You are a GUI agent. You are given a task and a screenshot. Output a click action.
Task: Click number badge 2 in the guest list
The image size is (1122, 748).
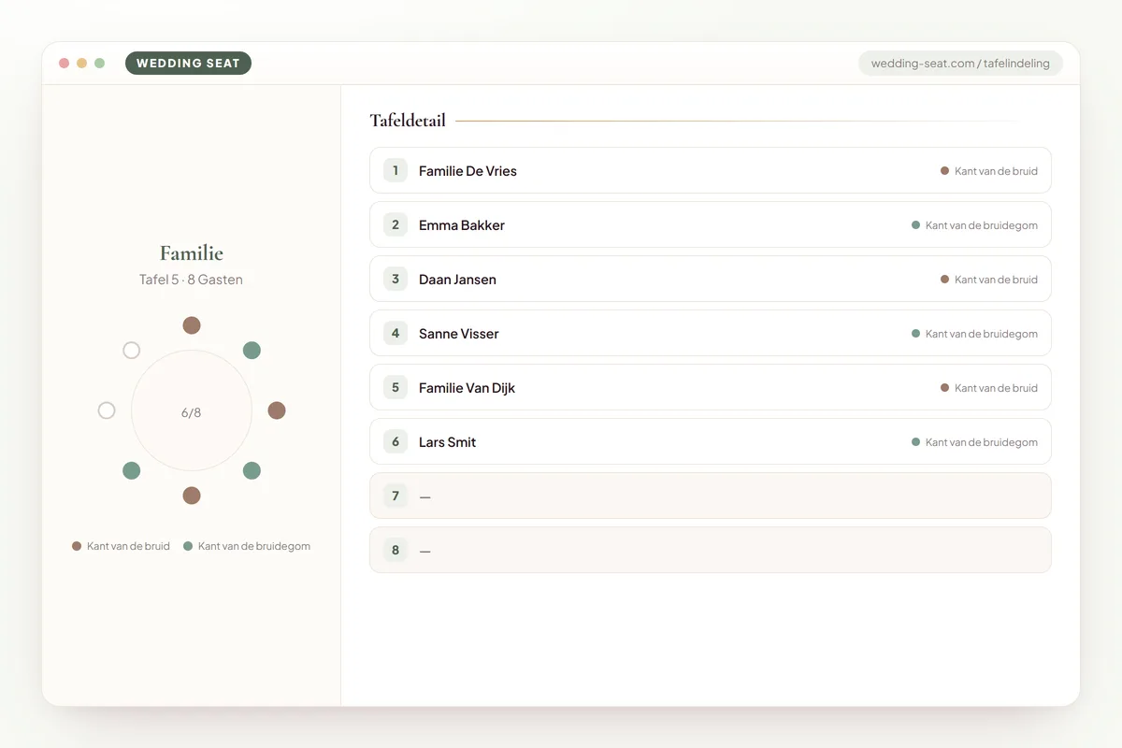[x=396, y=224]
